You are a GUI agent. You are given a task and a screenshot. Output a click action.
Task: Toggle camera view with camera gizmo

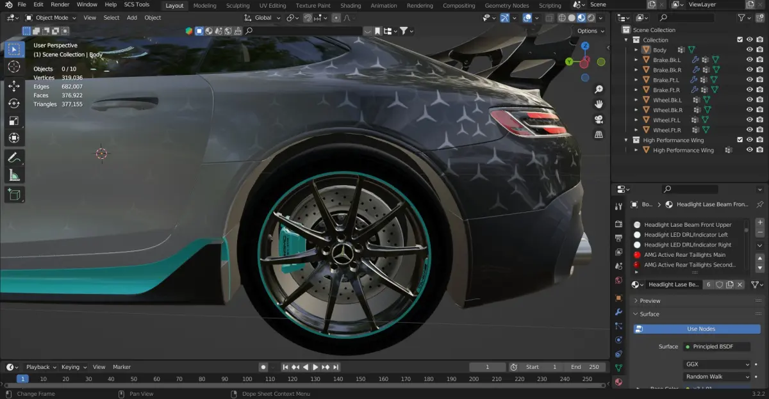pos(599,120)
